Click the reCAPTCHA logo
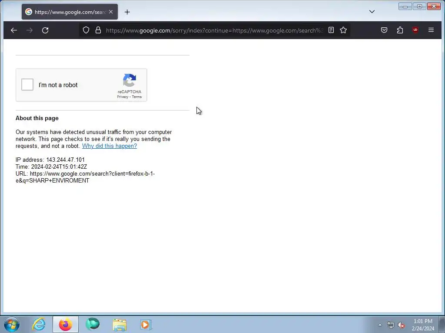This screenshot has width=445, height=333. point(130,80)
